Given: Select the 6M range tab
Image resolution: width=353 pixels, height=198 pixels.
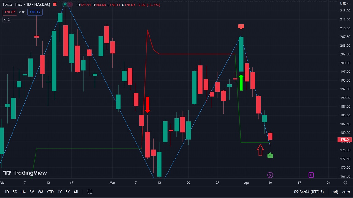Looking at the screenshot, I should pos(40,192).
